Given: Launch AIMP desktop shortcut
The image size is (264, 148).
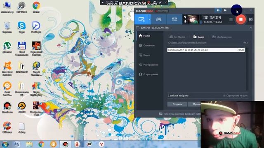Looking at the screenshot, I should coord(22,108).
